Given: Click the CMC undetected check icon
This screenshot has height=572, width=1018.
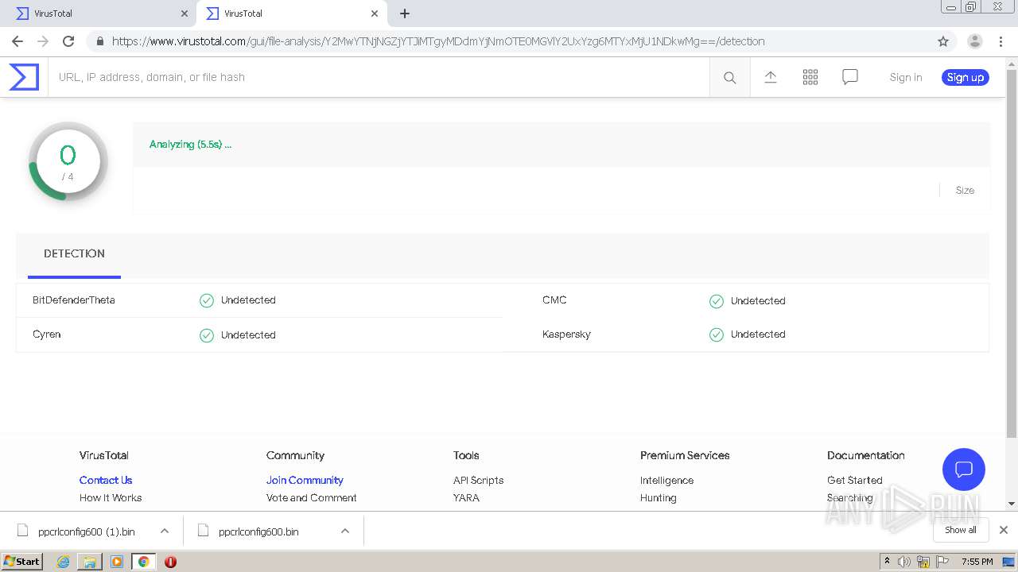Looking at the screenshot, I should tap(717, 301).
